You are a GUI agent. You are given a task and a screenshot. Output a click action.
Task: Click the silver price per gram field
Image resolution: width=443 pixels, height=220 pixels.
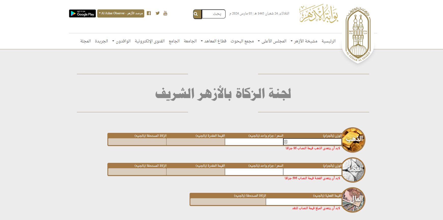(254, 172)
